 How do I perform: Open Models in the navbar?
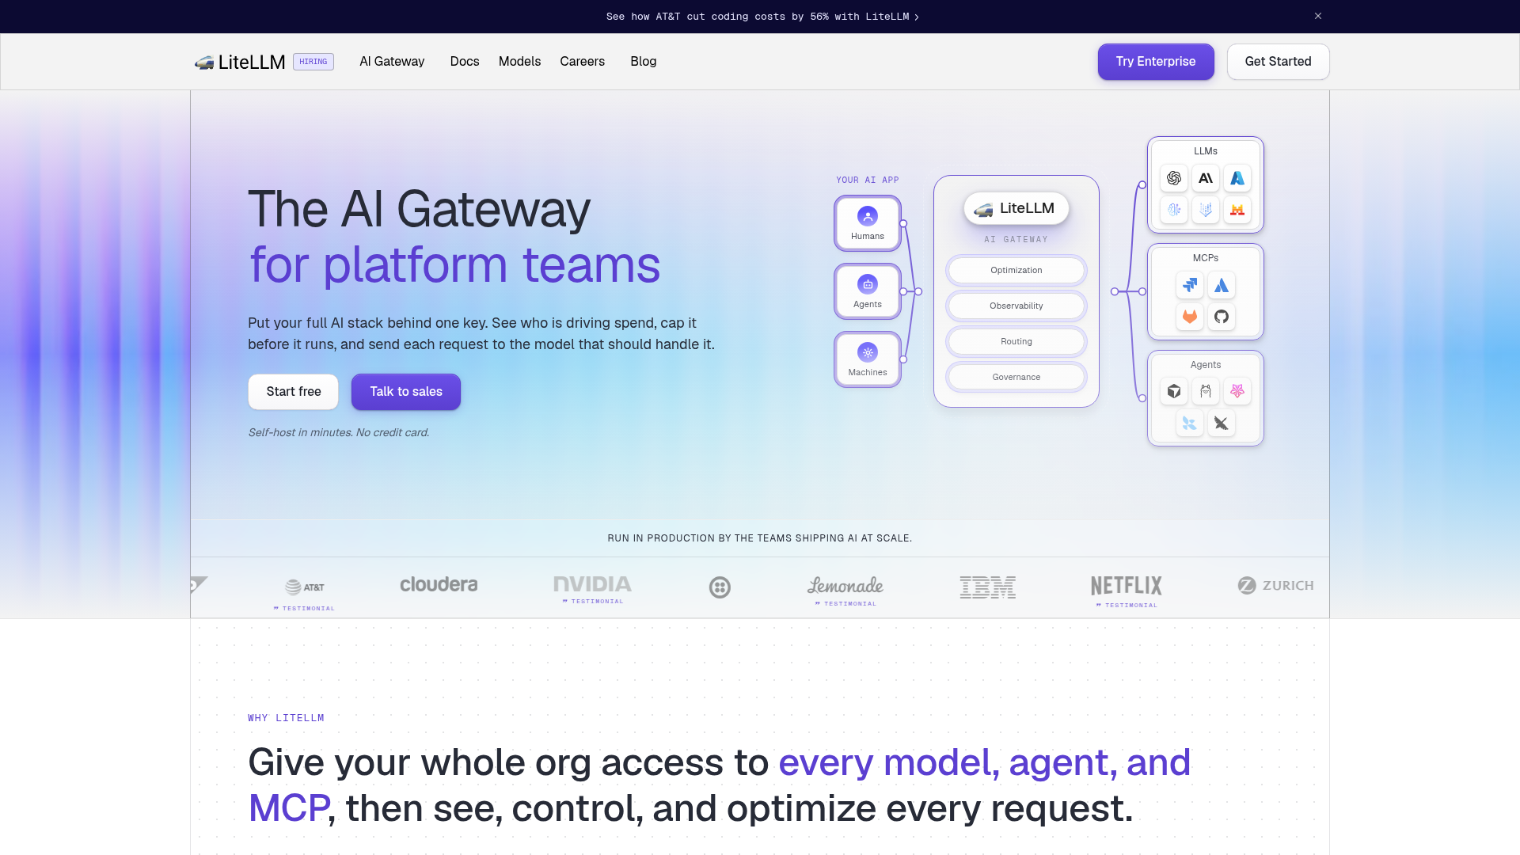tap(519, 62)
